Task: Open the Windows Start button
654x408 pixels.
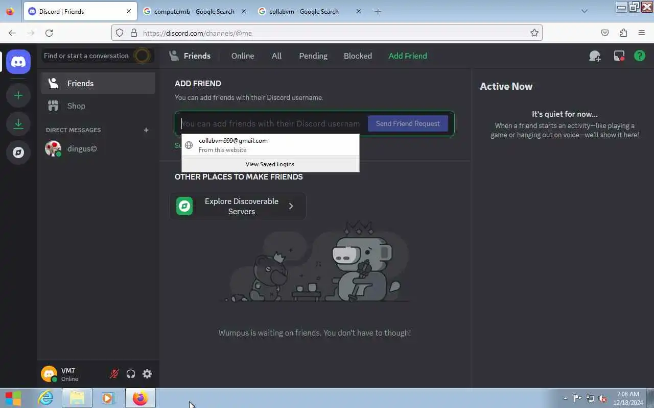Action: pyautogui.click(x=13, y=398)
